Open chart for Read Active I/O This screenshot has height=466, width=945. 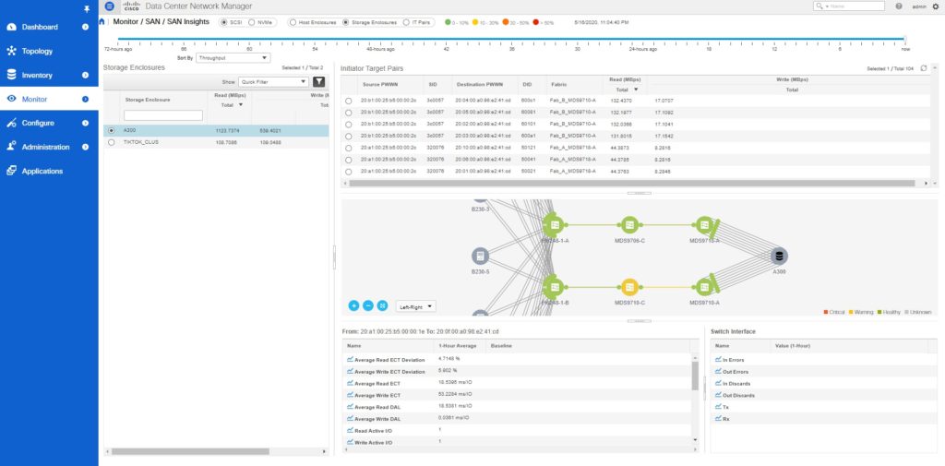click(x=350, y=430)
